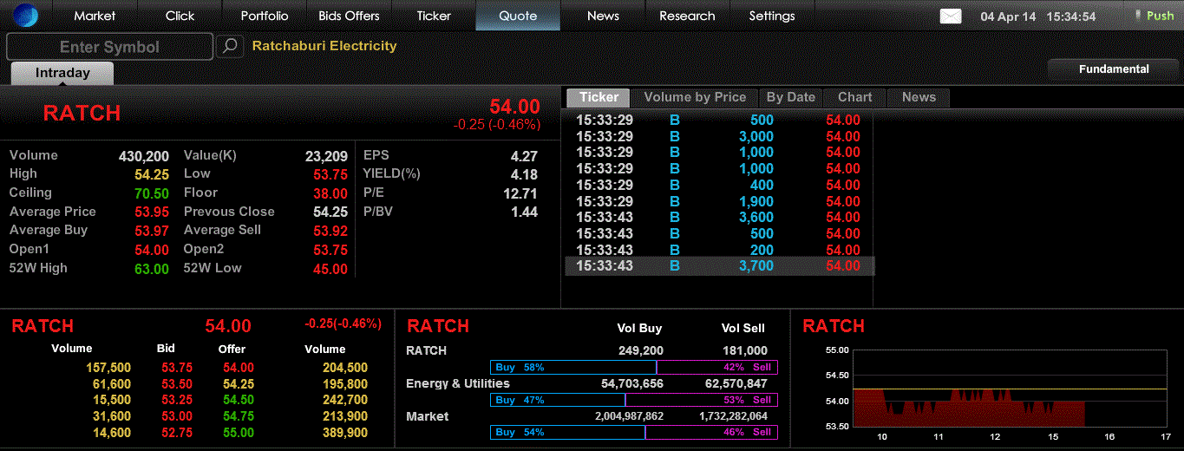1184x451 pixels.
Task: Click the RATCH symbol in quote header
Action: 82,113
